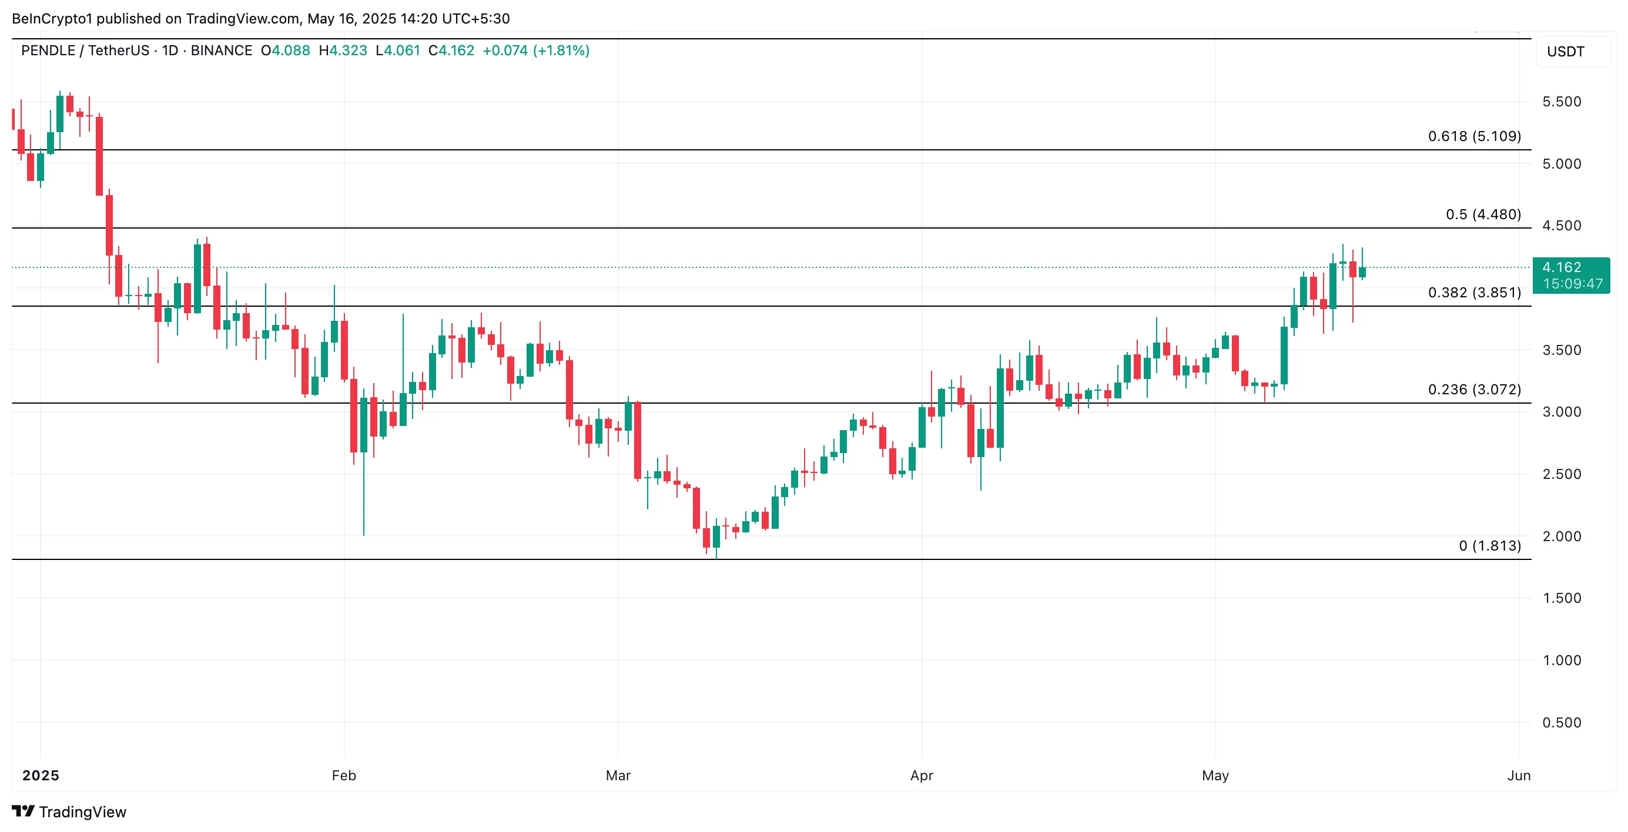
Task: Click the green 4.162 current price tag
Action: pyautogui.click(x=1561, y=267)
